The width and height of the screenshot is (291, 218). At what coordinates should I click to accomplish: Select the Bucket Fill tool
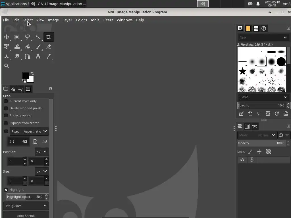click(28, 47)
